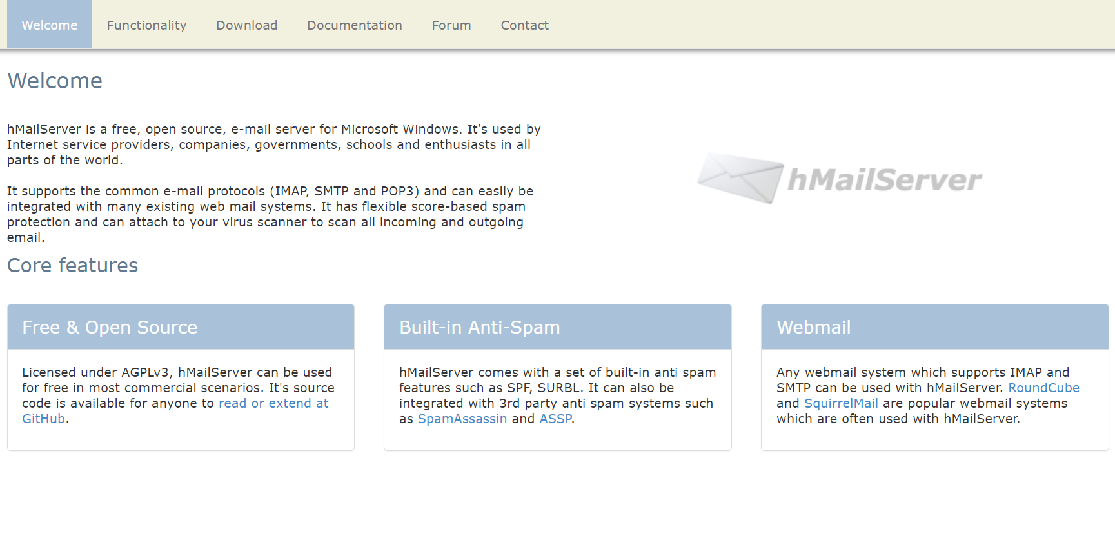Open the Functionality menu item
The height and width of the screenshot is (538, 1115).
pyautogui.click(x=146, y=25)
